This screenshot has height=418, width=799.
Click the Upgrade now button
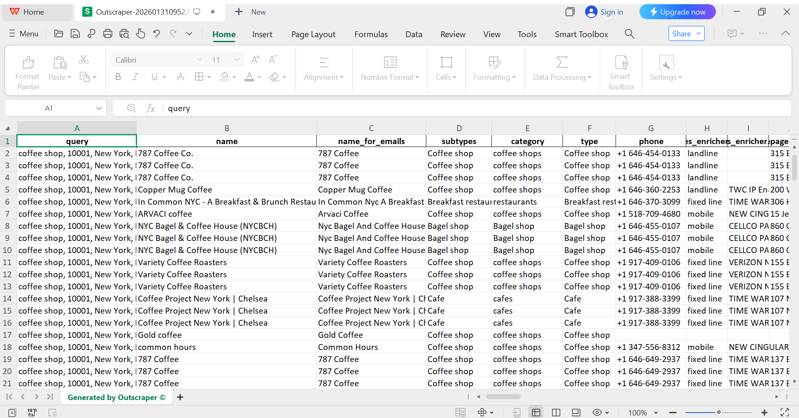click(x=677, y=12)
